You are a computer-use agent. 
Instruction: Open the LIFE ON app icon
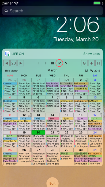pyautogui.click(x=7, y=54)
